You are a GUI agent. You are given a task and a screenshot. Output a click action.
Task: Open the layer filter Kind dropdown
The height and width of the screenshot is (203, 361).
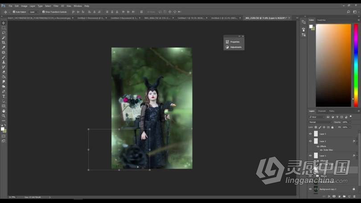pyautogui.click(x=317, y=117)
